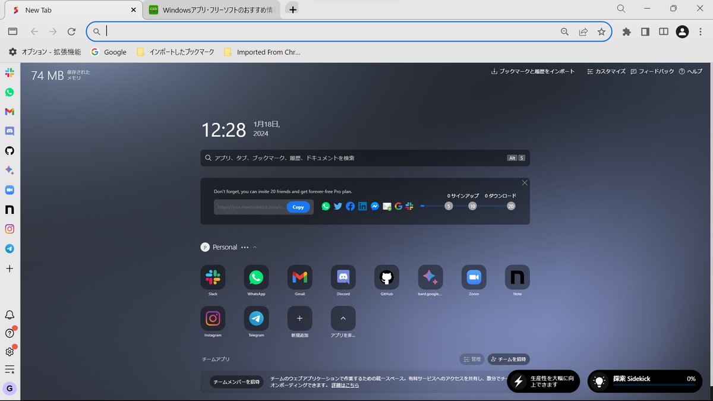
Task: Click the 新規追加 add app tile
Action: [299, 318]
